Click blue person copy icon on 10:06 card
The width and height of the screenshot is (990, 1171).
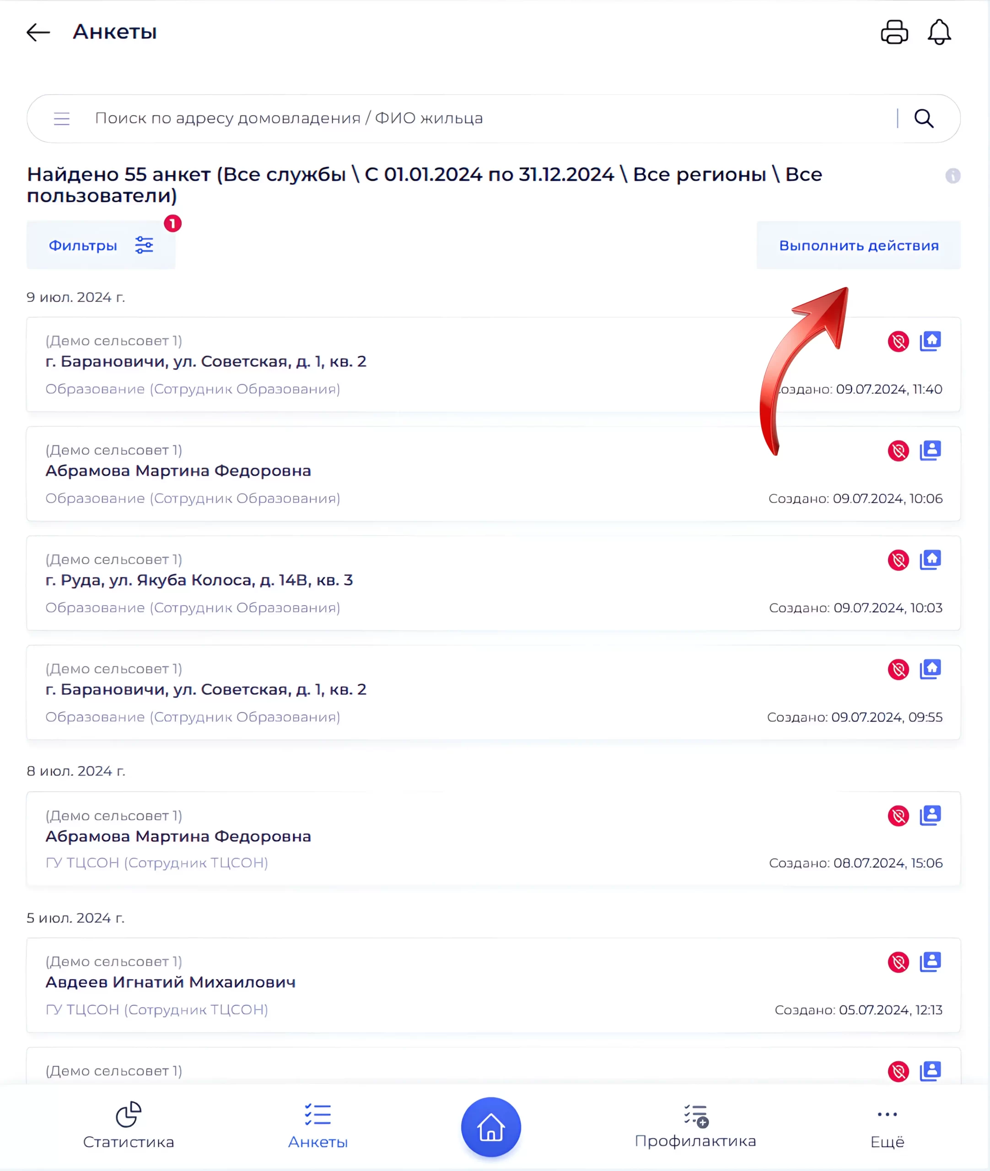[x=930, y=451]
